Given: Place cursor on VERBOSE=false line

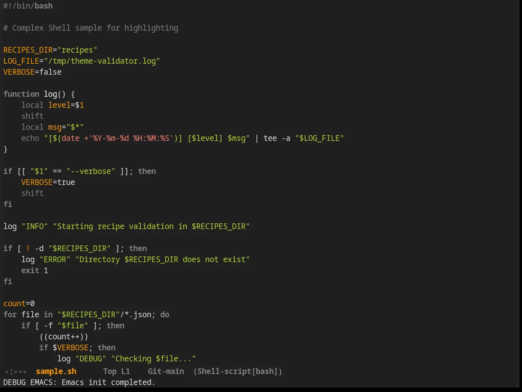Looking at the screenshot, I should pos(33,72).
